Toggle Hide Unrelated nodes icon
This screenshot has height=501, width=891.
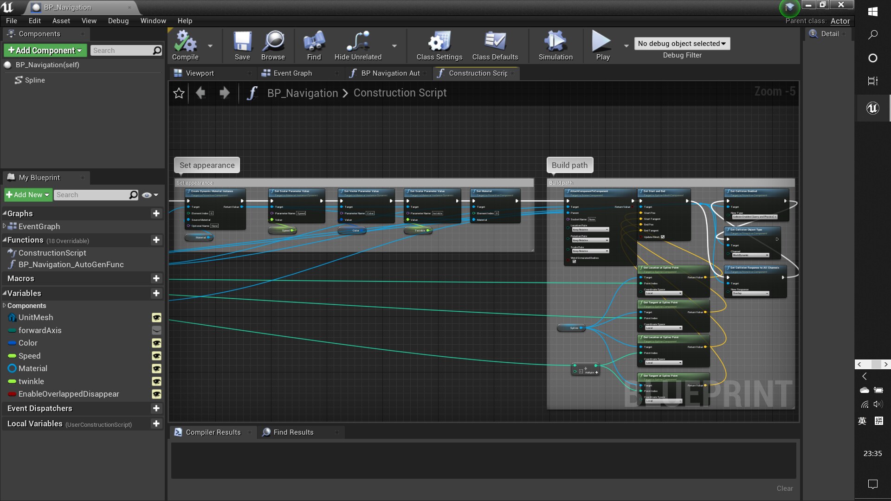tap(358, 41)
